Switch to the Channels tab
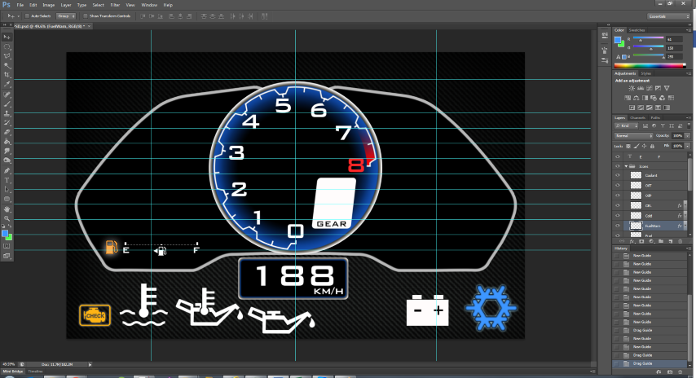 (x=637, y=117)
